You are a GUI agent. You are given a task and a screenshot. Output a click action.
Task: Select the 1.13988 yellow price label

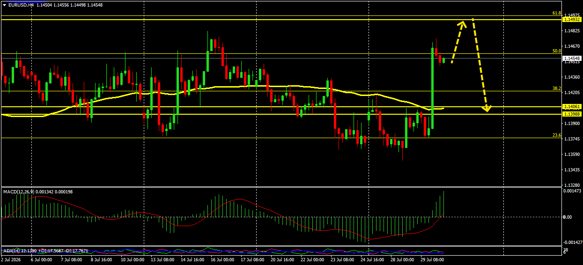[x=572, y=114]
